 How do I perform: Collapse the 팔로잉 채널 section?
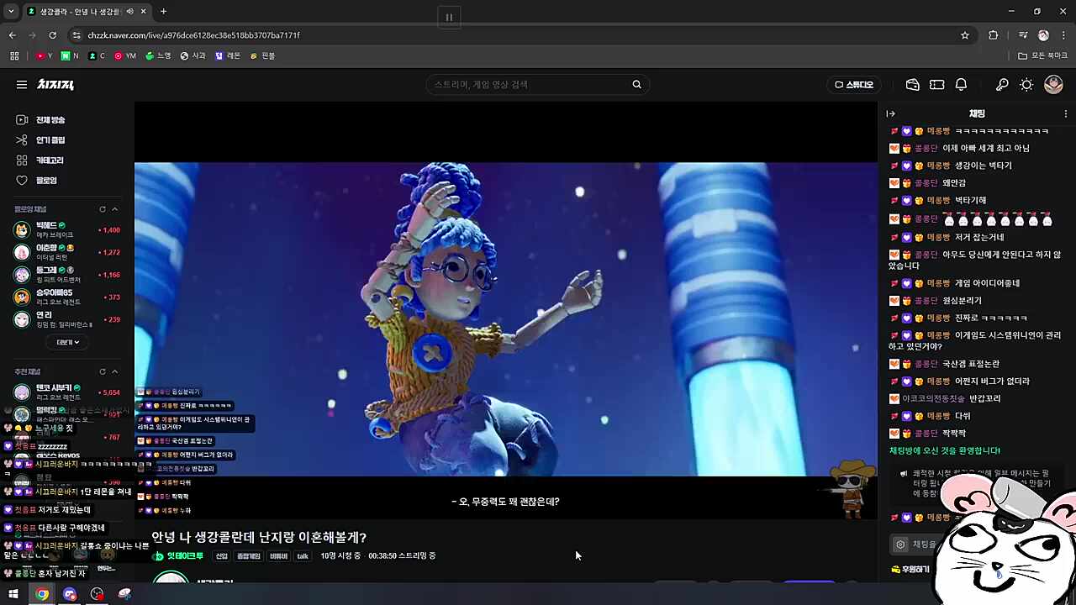click(115, 209)
